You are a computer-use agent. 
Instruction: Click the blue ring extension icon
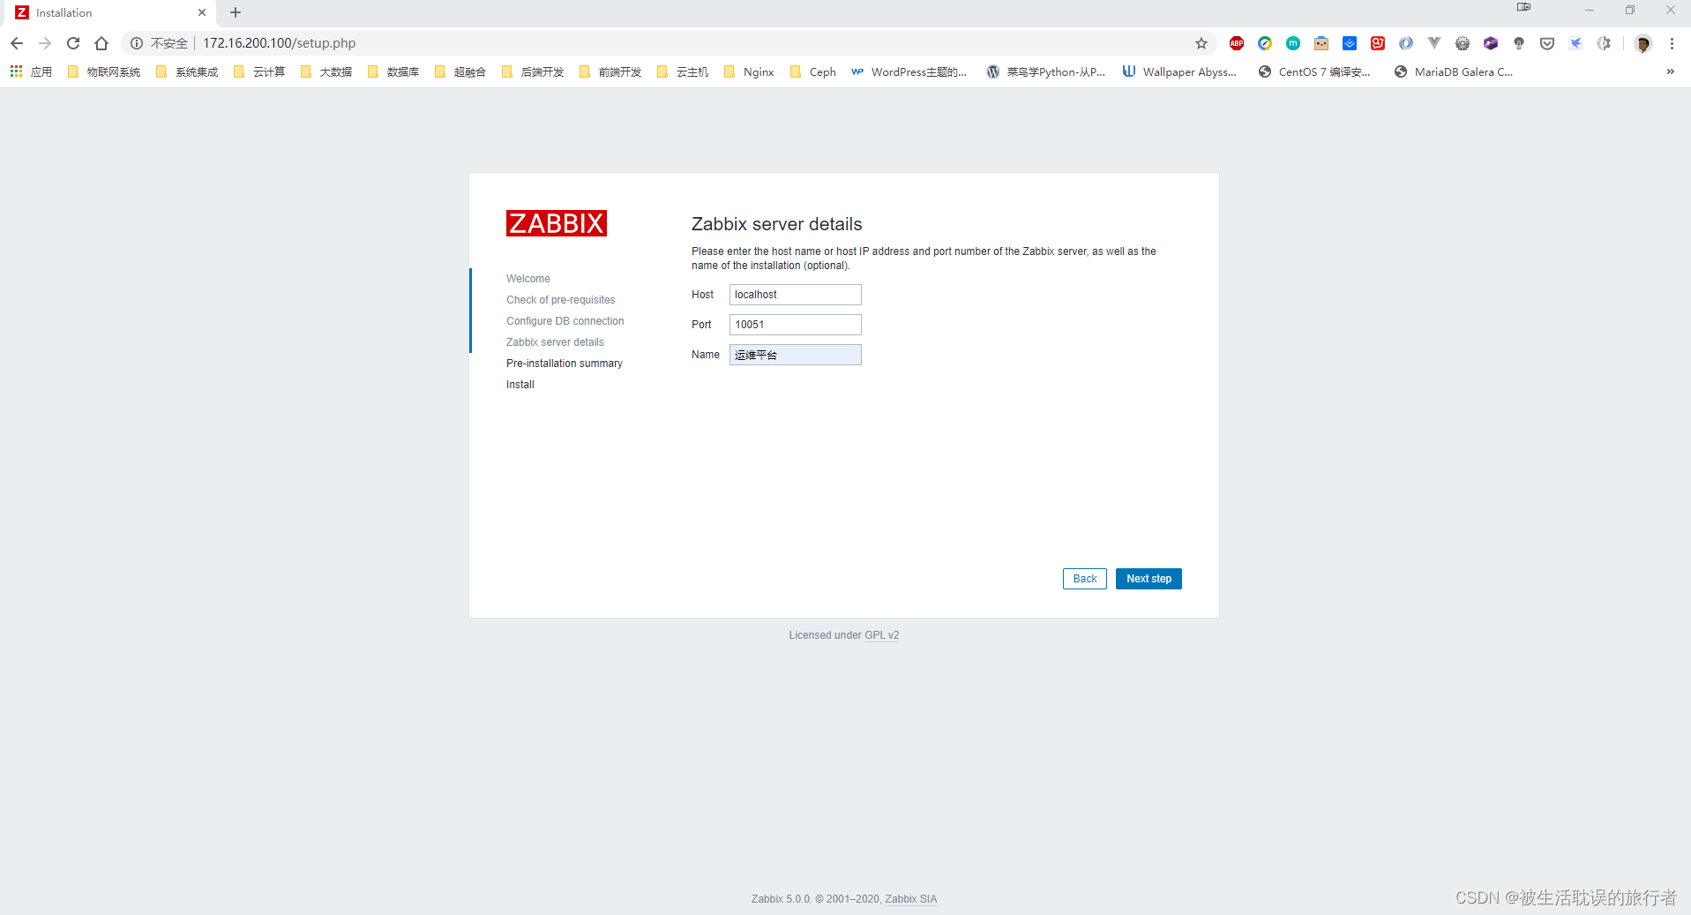(1406, 43)
